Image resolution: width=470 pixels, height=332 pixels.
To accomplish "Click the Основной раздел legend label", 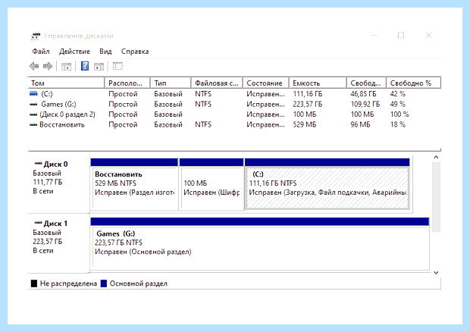I will 139,283.
